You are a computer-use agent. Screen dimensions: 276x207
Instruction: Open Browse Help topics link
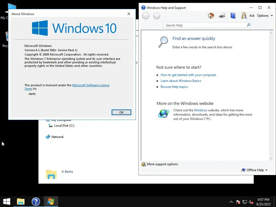(x=174, y=87)
